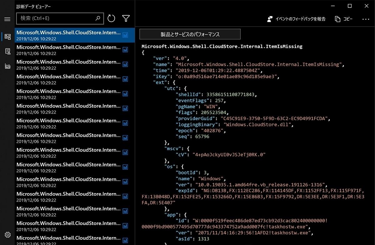Click the コピー button

coord(344,19)
